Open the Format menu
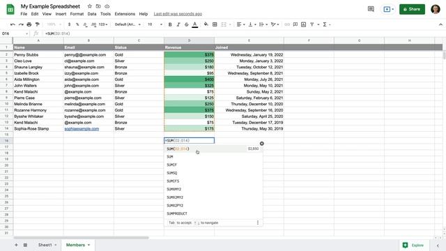The height and width of the screenshot is (251, 446). point(77,14)
